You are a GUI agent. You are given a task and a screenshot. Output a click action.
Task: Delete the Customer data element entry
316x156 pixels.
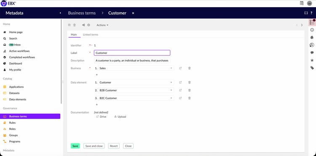point(190,82)
